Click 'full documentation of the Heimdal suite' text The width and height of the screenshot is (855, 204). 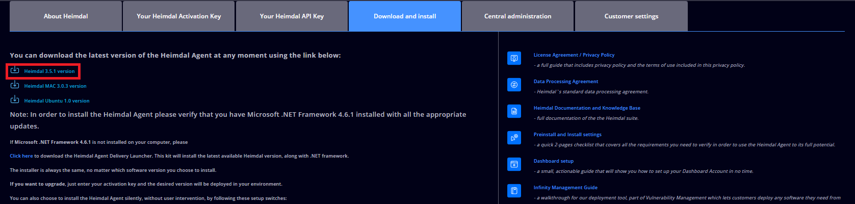point(586,118)
